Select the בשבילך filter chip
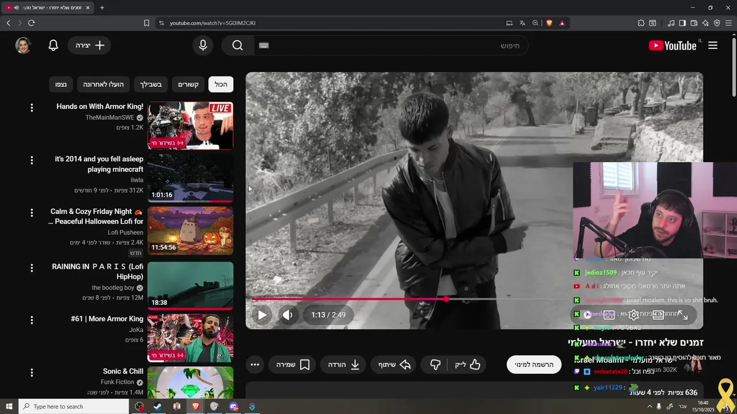The width and height of the screenshot is (737, 414). point(151,85)
